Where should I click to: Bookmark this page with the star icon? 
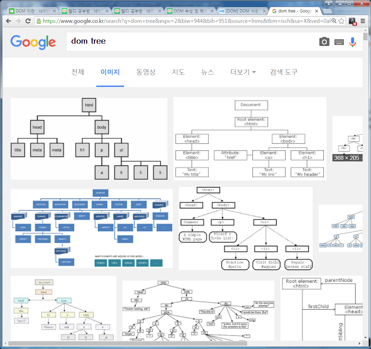coord(341,21)
